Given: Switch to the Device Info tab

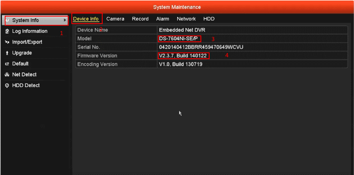Looking at the screenshot, I should pos(86,19).
